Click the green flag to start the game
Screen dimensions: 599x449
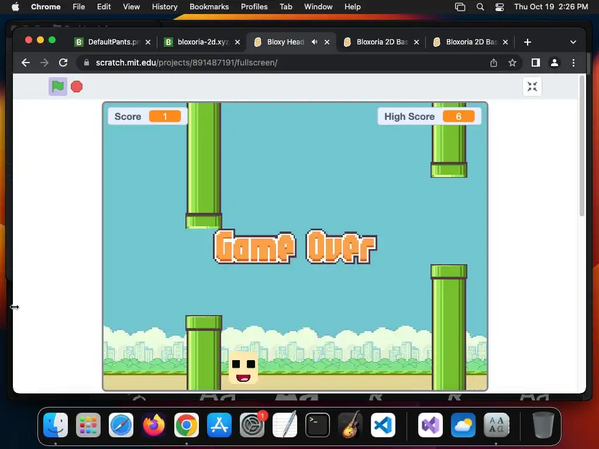58,87
